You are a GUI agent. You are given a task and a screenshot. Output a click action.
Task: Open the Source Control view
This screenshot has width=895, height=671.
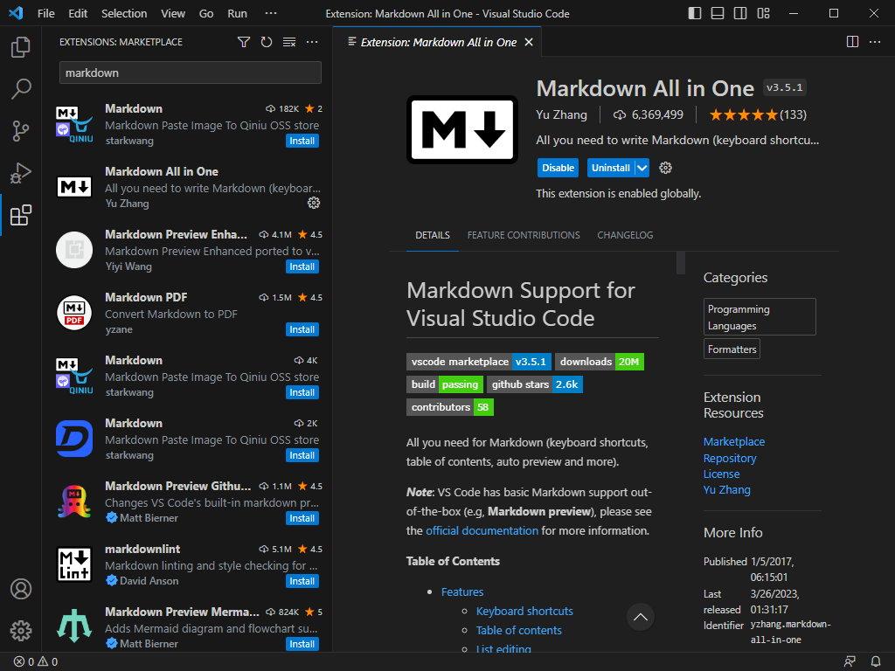pyautogui.click(x=21, y=131)
